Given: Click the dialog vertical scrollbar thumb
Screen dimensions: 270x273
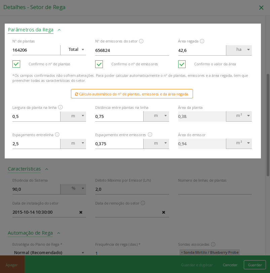Looking at the screenshot, I should pyautogui.click(x=268, y=125).
